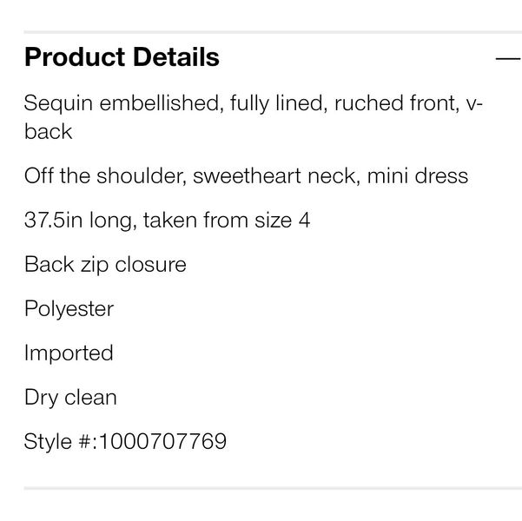Click the 'ruched front' phrase
Screen dimensions: 522x521
(x=397, y=102)
